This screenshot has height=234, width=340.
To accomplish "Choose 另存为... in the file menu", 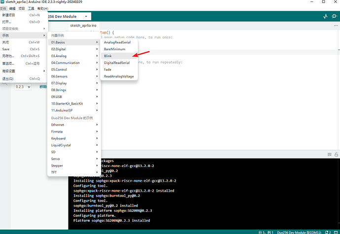I will pyautogui.click(x=24, y=56).
